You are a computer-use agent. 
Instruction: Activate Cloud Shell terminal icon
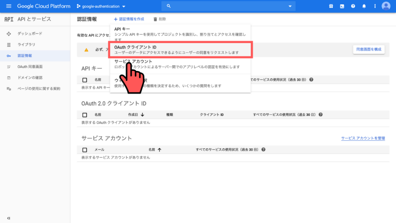click(x=342, y=6)
